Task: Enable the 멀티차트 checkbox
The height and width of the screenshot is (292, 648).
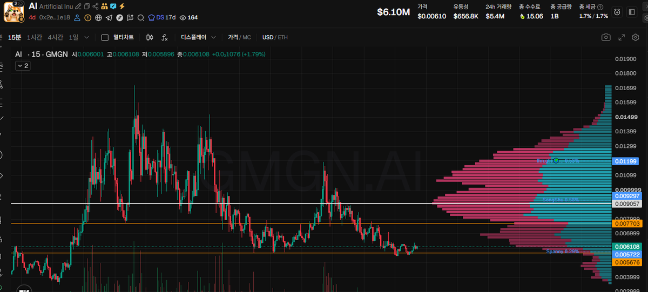Action: [105, 37]
